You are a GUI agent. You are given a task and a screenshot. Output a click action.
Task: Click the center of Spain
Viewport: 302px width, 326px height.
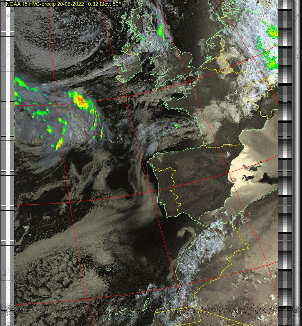coord(200,180)
